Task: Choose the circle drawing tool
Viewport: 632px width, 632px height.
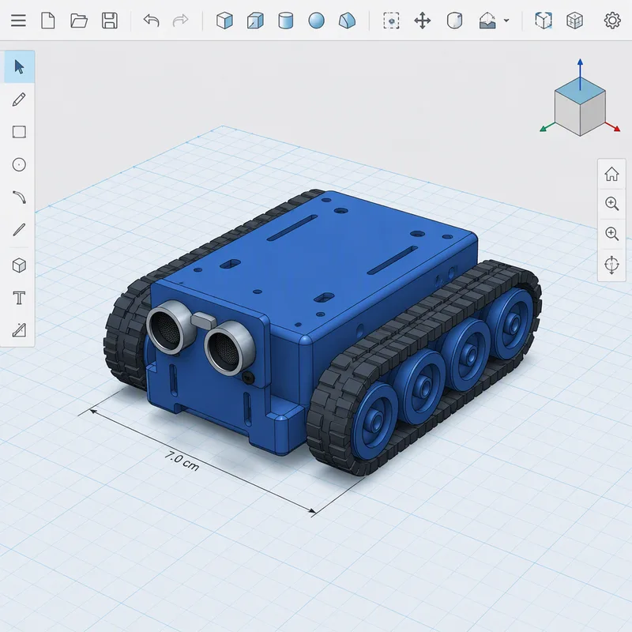Action: tap(19, 164)
